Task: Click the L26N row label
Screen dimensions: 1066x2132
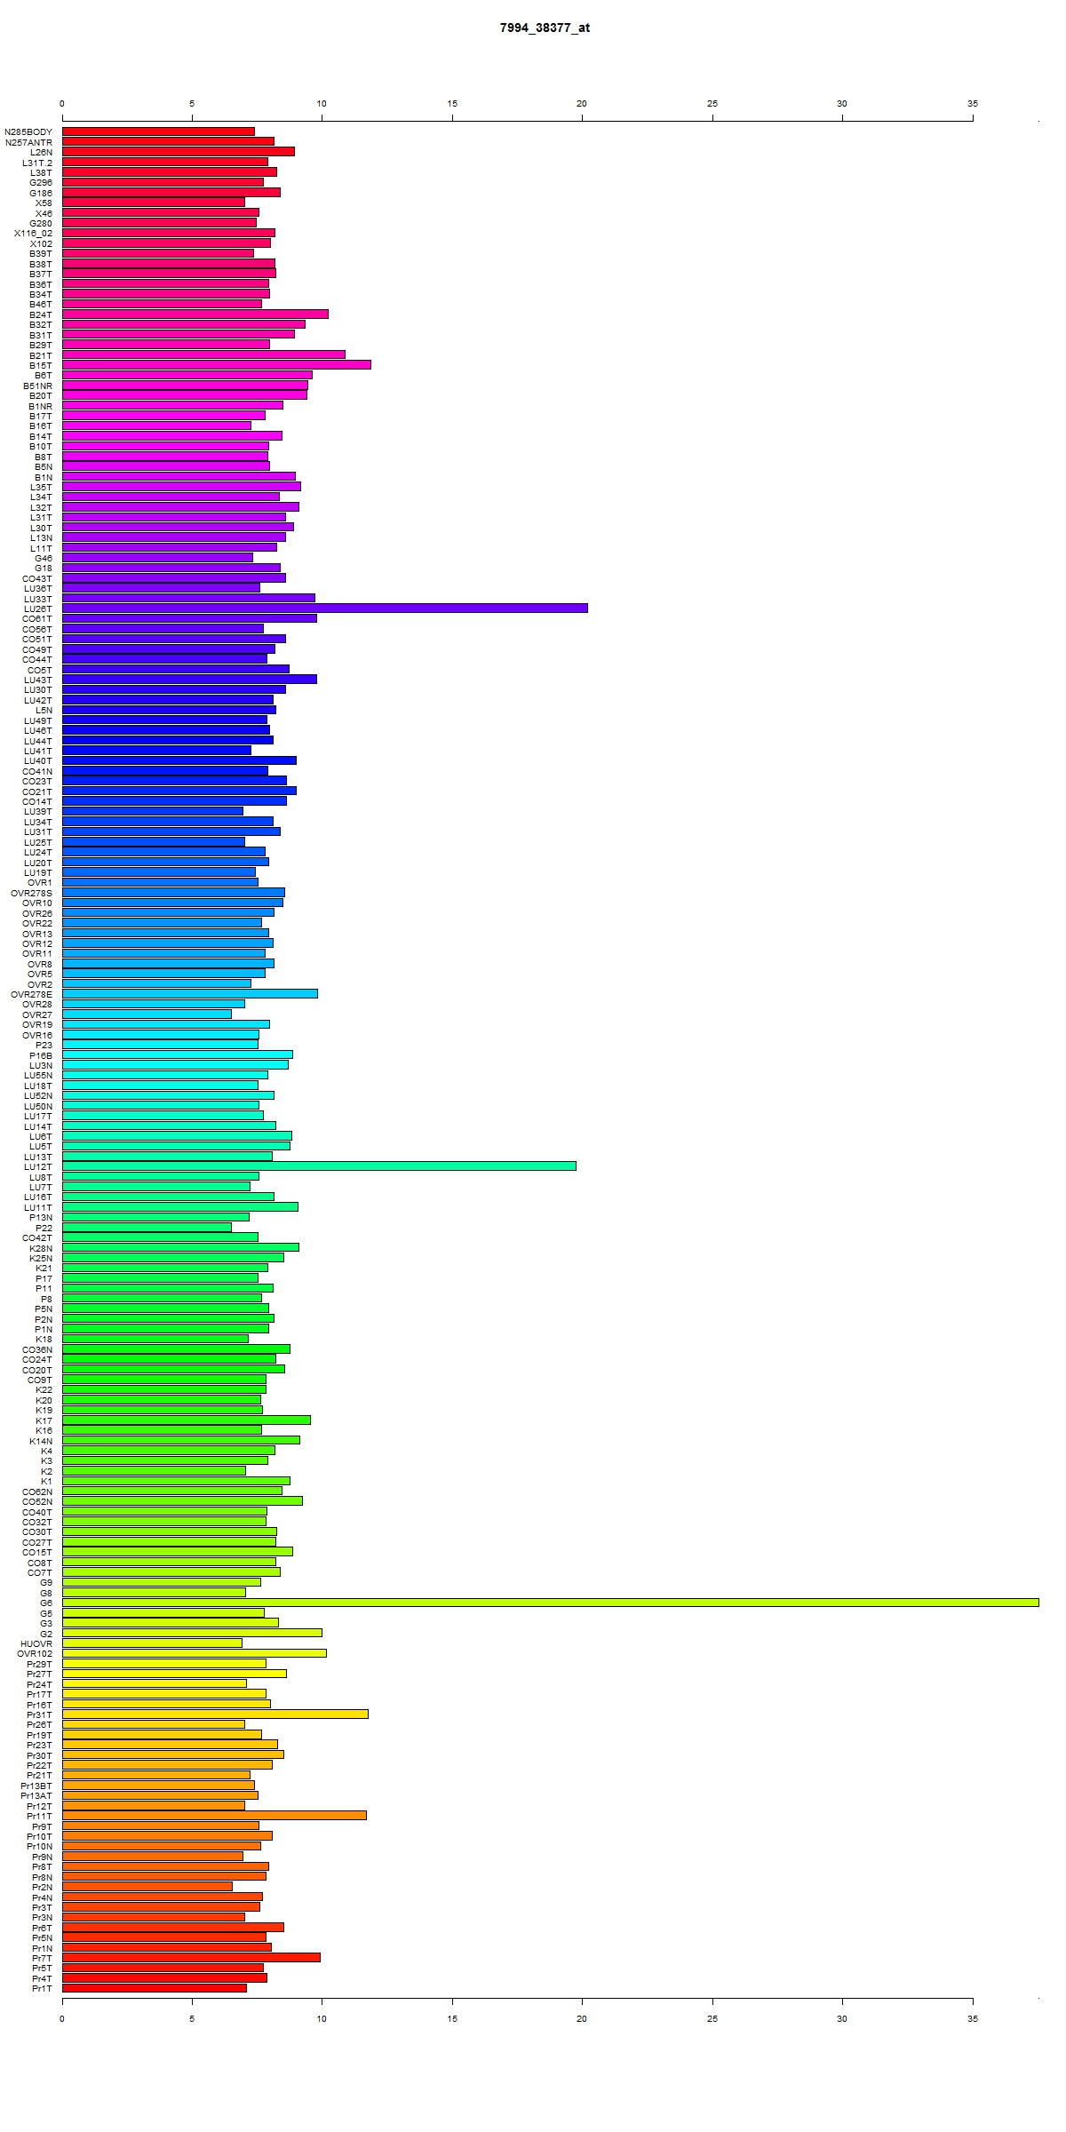Action: click(41, 152)
